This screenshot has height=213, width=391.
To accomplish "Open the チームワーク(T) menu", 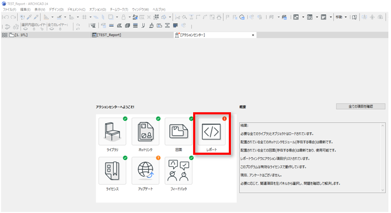I will [x=119, y=9].
